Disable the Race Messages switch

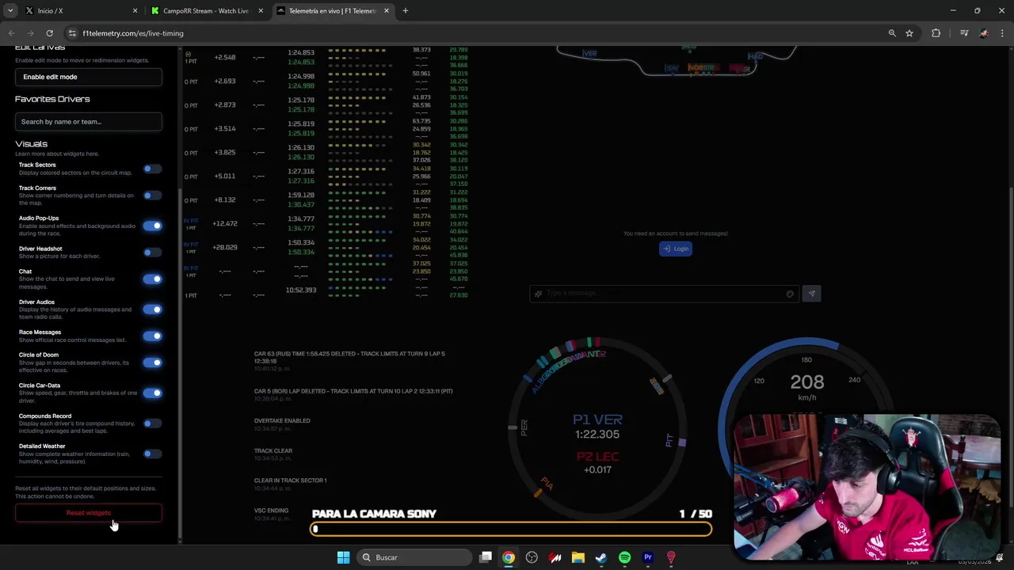pyautogui.click(x=152, y=336)
